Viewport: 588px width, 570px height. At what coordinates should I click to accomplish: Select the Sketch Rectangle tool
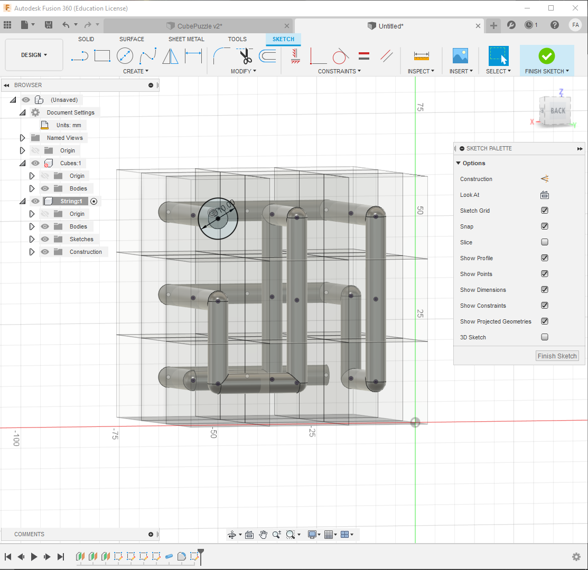click(x=102, y=55)
